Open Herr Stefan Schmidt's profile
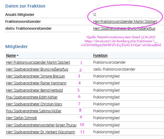The height and width of the screenshot is (139, 164). click(21, 118)
